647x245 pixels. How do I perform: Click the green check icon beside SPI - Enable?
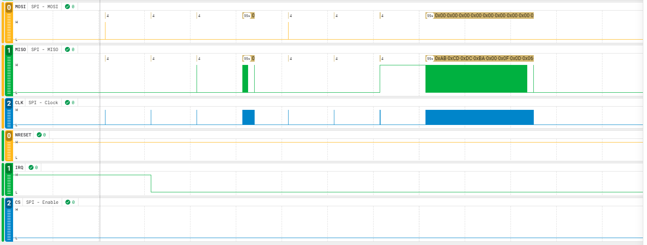pyautogui.click(x=68, y=202)
